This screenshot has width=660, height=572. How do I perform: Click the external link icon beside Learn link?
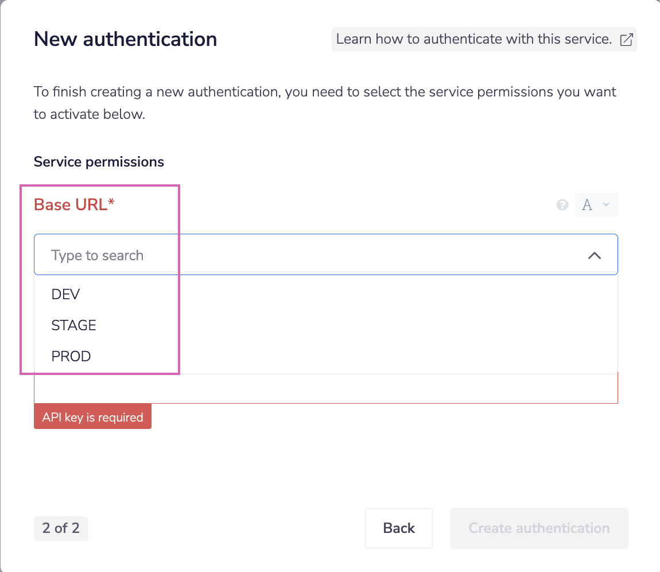tap(627, 40)
